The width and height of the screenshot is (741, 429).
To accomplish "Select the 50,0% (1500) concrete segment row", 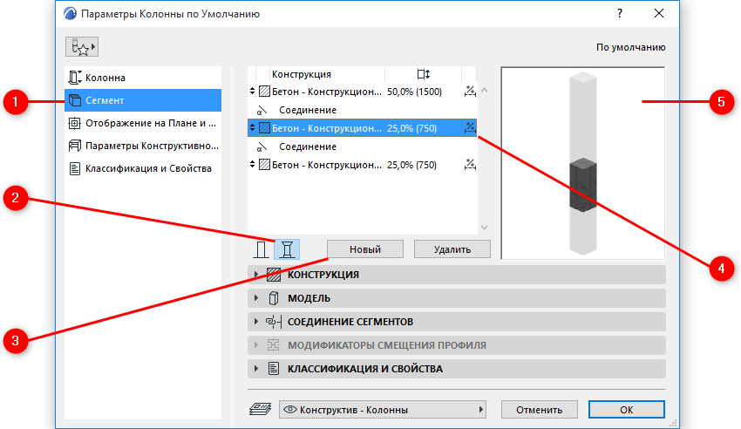I will 362,92.
